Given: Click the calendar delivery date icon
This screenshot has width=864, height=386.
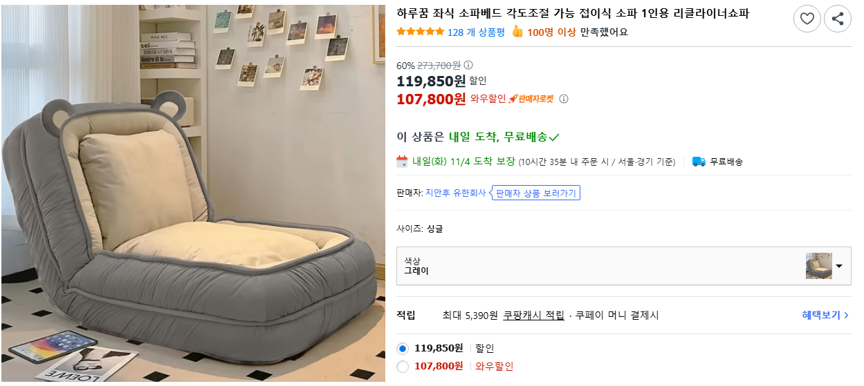Looking at the screenshot, I should 402,162.
